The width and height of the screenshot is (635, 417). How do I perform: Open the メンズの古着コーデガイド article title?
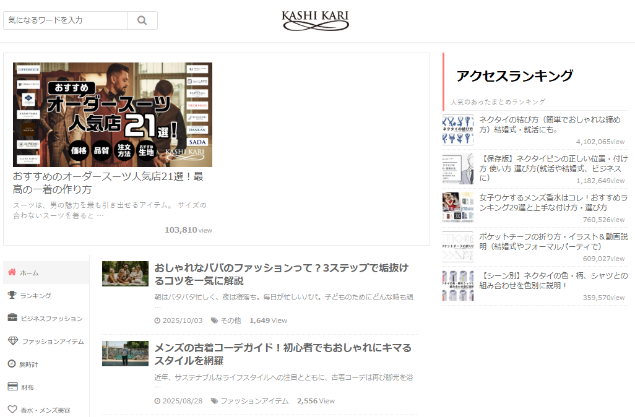tap(282, 354)
